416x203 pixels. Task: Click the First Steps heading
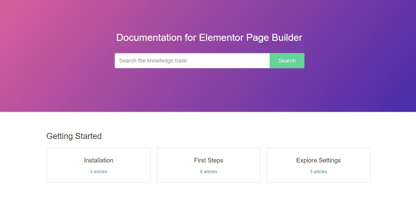[x=208, y=160]
